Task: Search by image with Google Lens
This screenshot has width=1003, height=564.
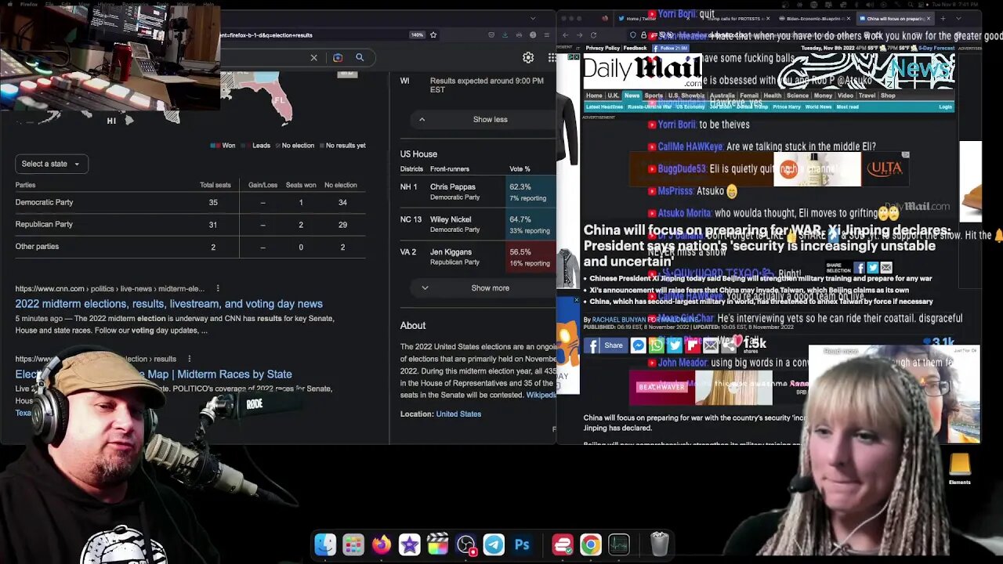Action: click(338, 57)
